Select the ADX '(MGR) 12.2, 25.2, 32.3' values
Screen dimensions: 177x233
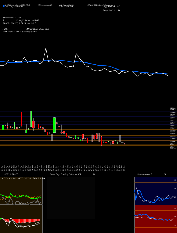(x=38, y=29)
